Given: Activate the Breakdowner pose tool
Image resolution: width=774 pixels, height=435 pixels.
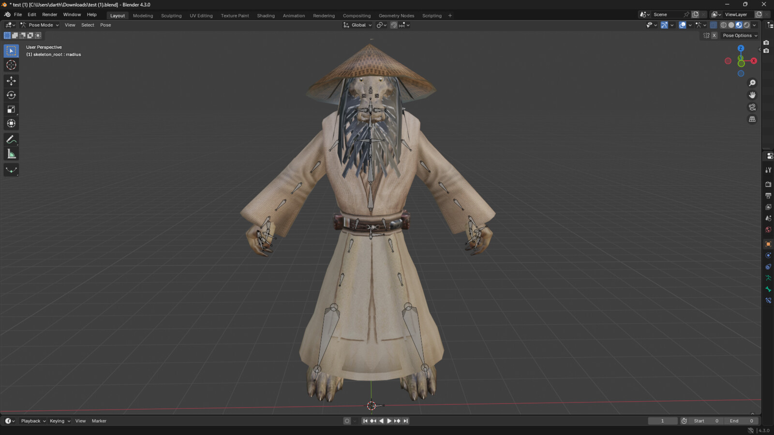Looking at the screenshot, I should click(x=11, y=170).
